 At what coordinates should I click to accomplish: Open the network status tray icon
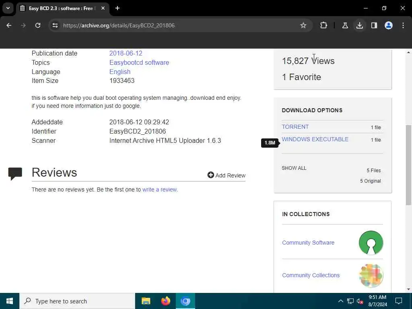(350, 301)
